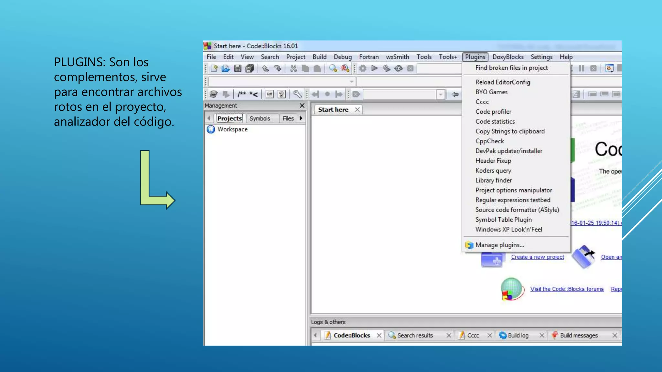Switch to the Files tab
This screenshot has width=662, height=372.
pyautogui.click(x=288, y=119)
